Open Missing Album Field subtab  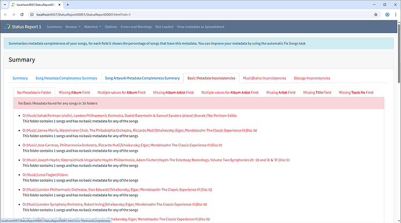[74, 92]
